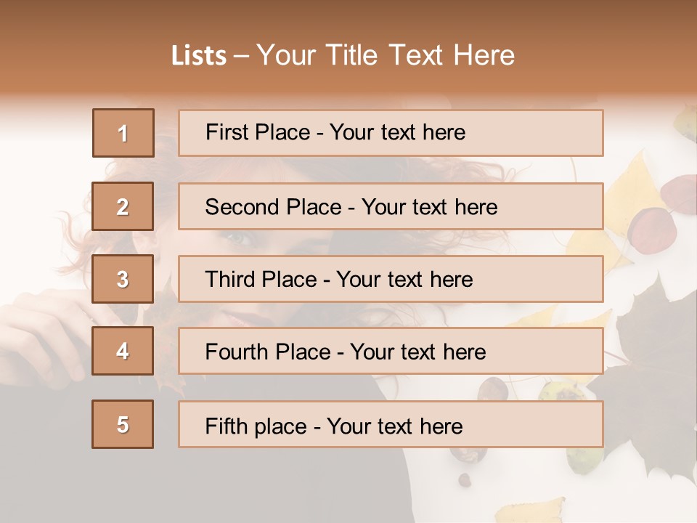697x523 pixels.
Task: Select the 'Fourth Place - Your text here' box
Action: [x=391, y=351]
